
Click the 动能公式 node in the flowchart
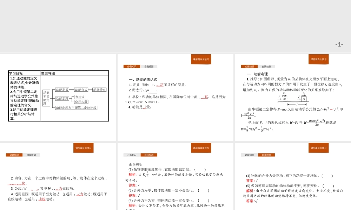81,90
